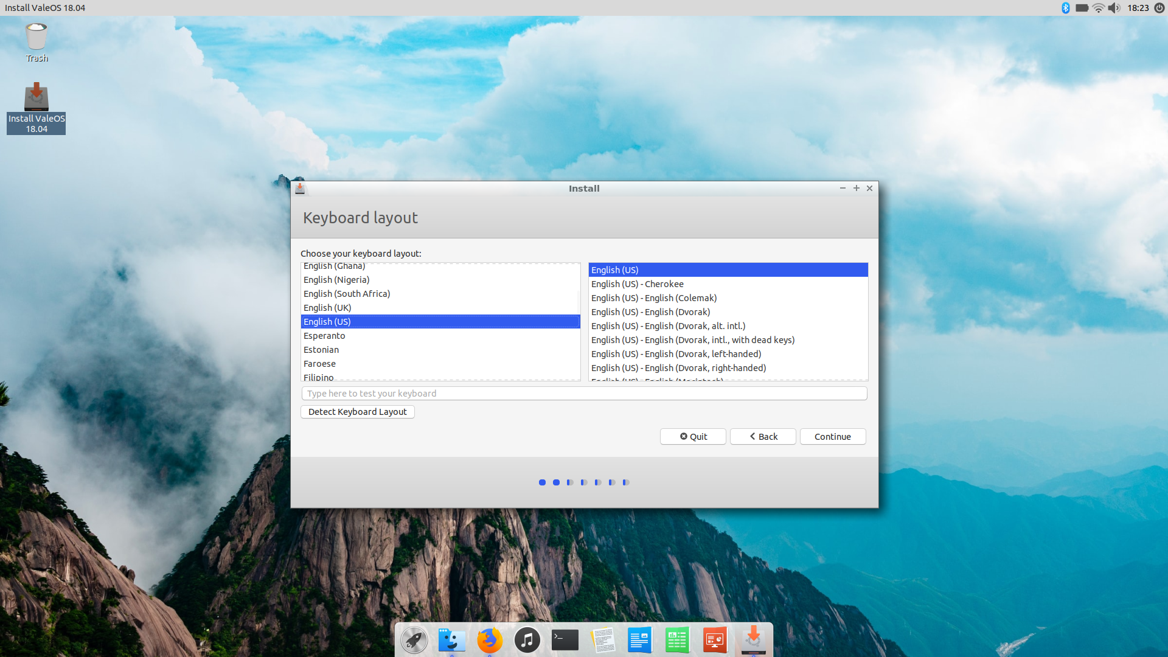The image size is (1168, 657).
Task: Select English (US) variant in right list
Action: [x=728, y=270]
